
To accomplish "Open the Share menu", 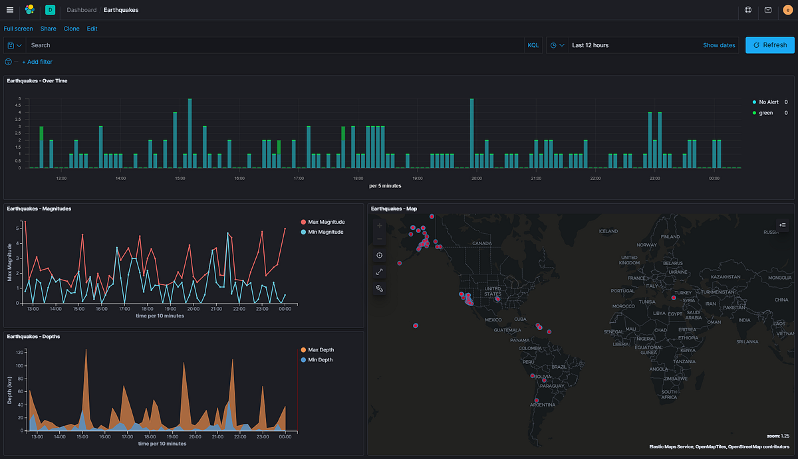I will [48, 29].
